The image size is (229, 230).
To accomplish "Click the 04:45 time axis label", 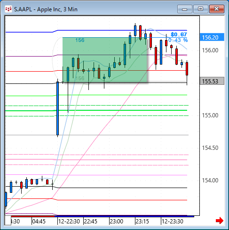I will point(39,222).
